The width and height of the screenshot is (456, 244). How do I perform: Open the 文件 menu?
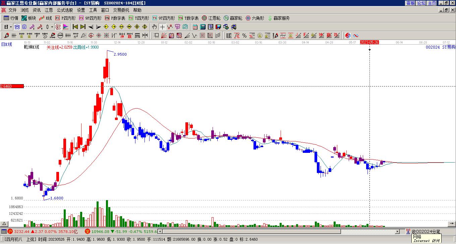tap(13, 10)
